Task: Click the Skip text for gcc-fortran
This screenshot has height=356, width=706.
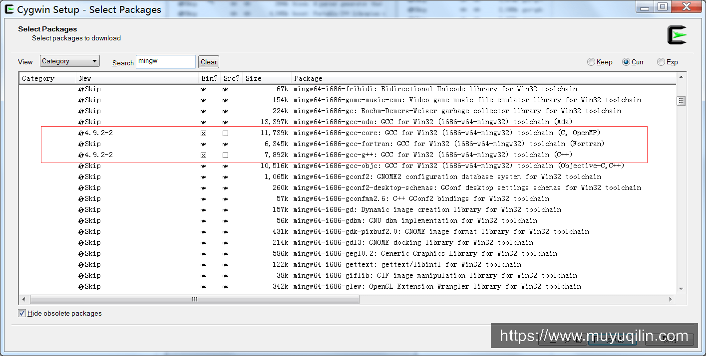Action: 93,144
